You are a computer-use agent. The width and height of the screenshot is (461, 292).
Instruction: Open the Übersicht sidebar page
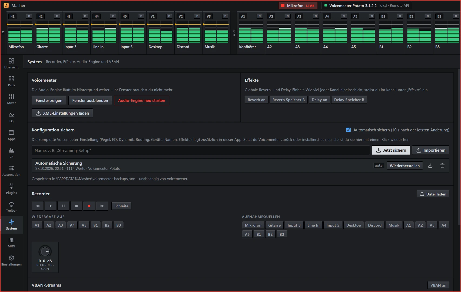11,64
